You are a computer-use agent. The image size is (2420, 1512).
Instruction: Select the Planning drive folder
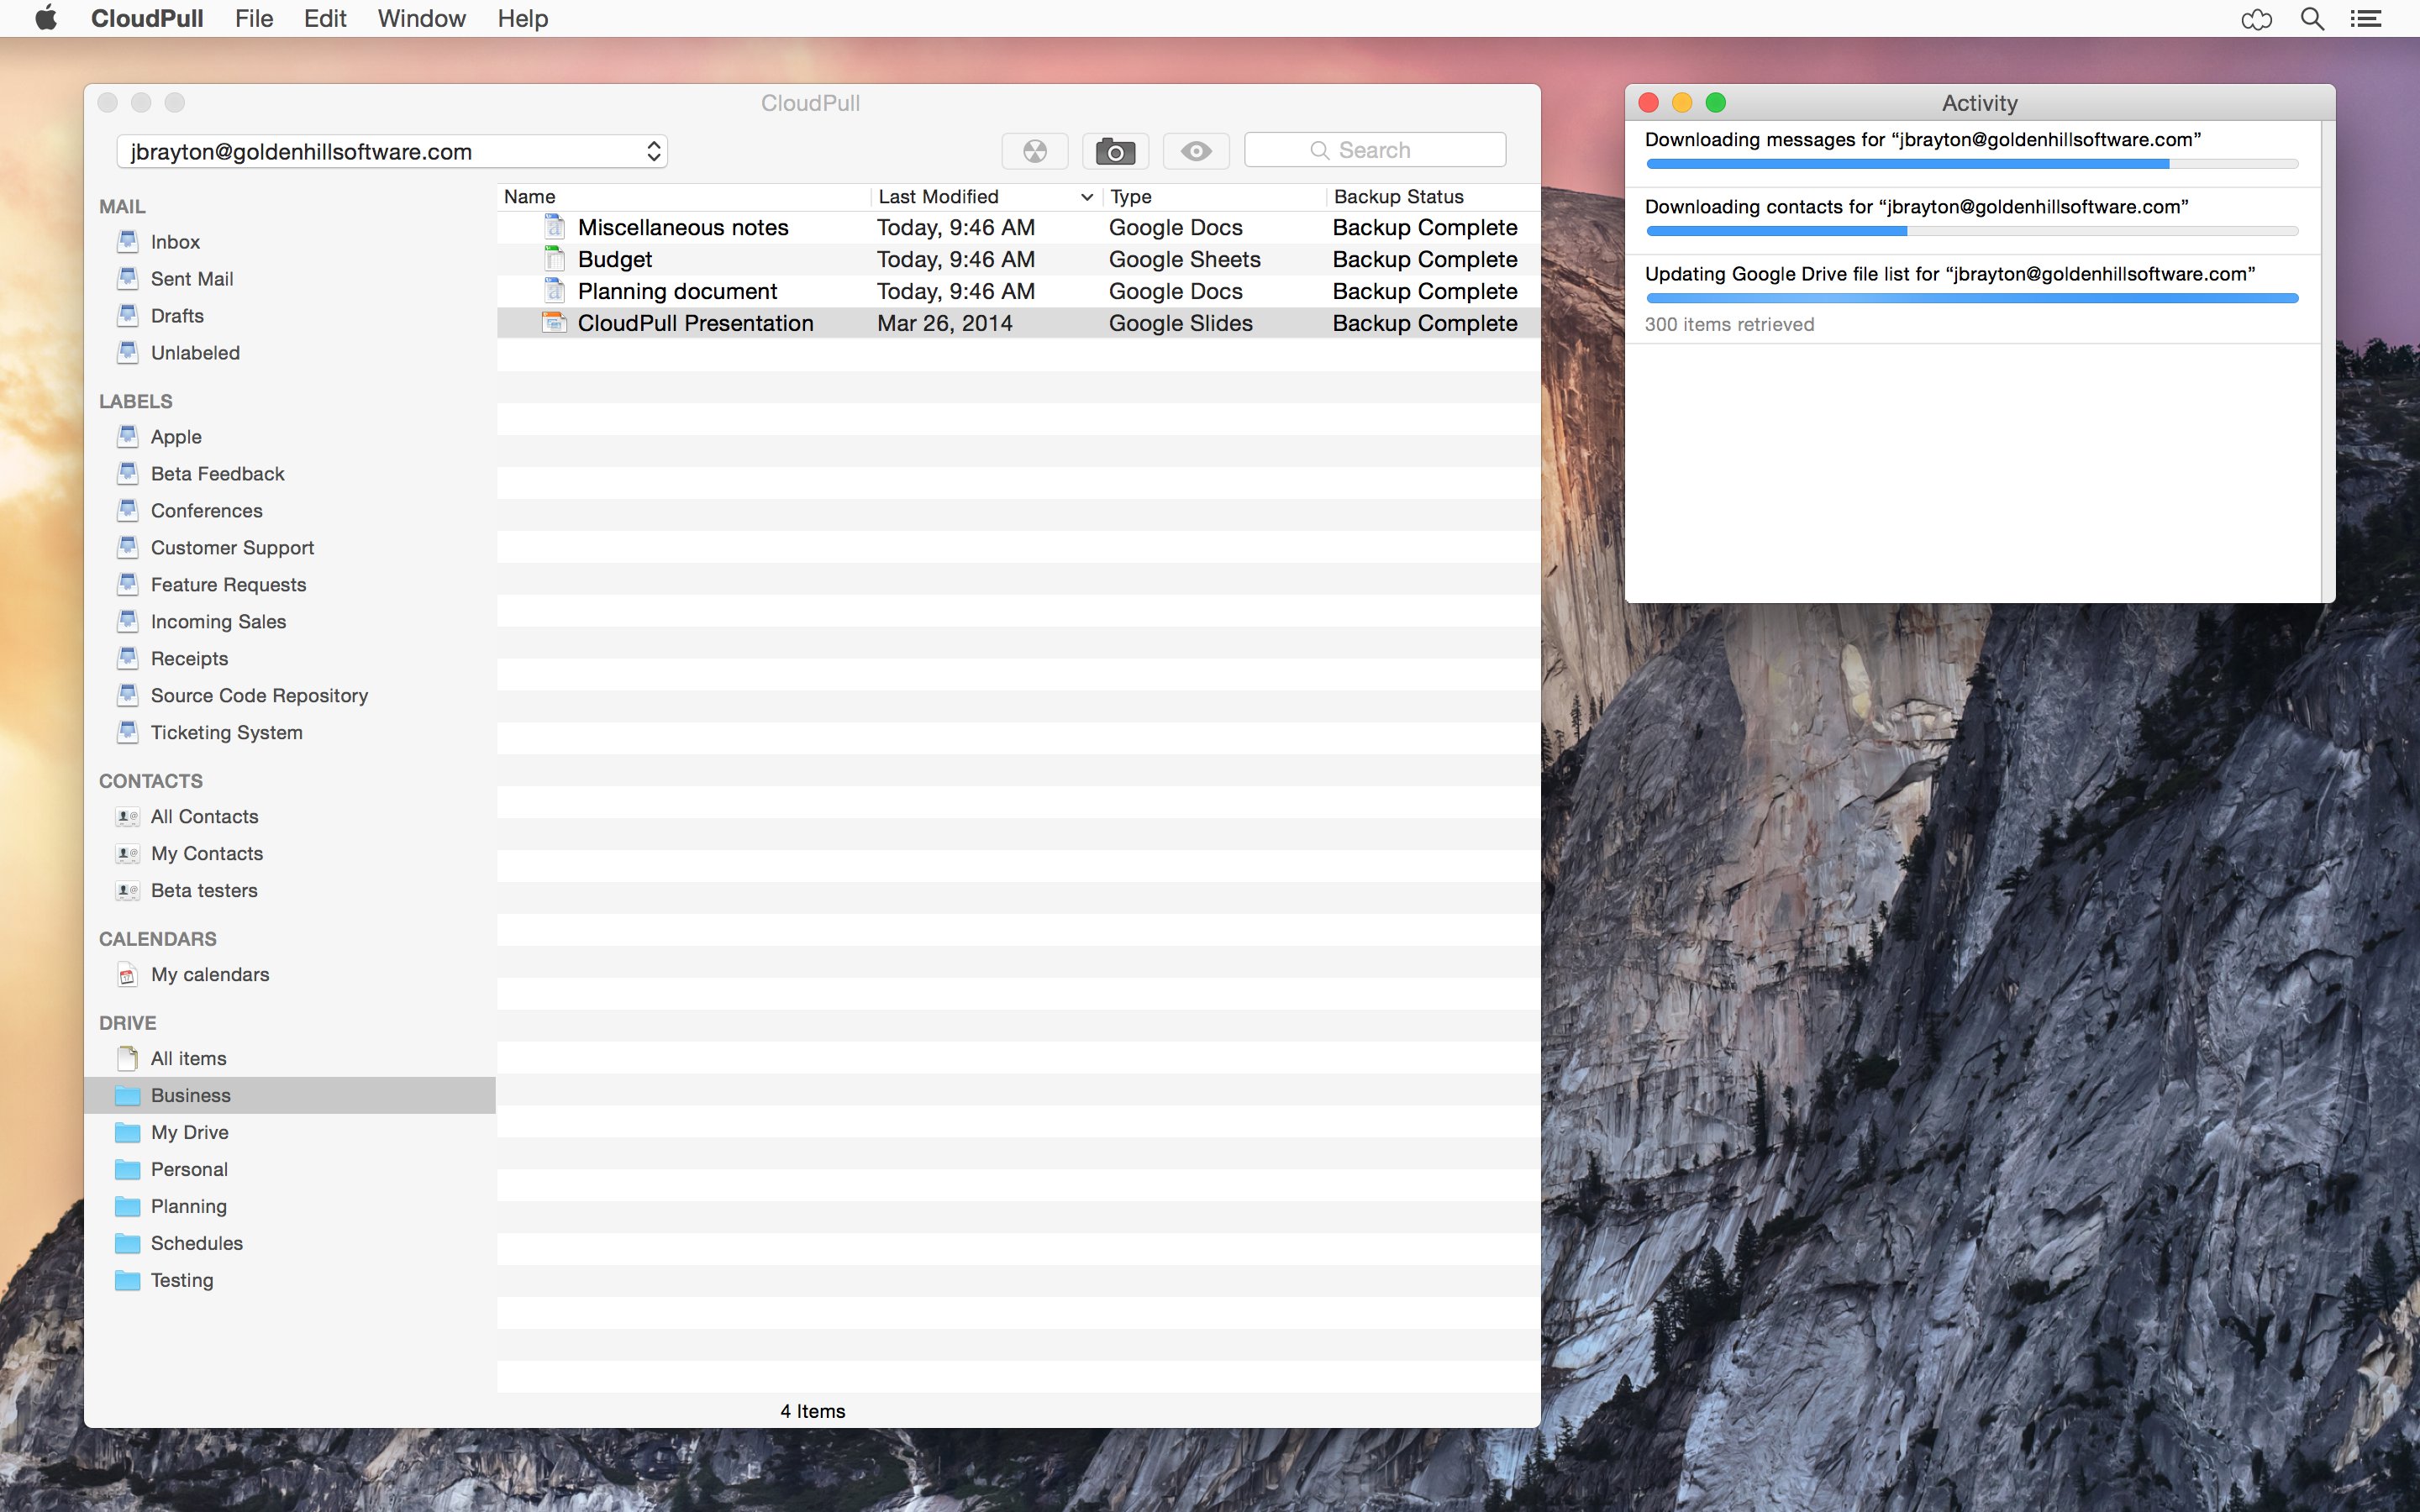tap(188, 1206)
